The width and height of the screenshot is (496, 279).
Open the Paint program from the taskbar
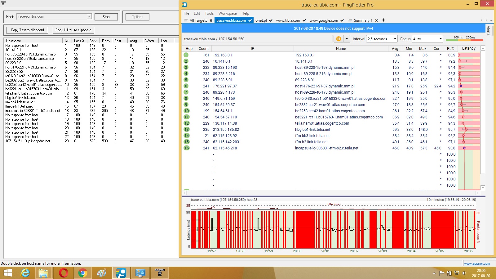[x=102, y=273]
